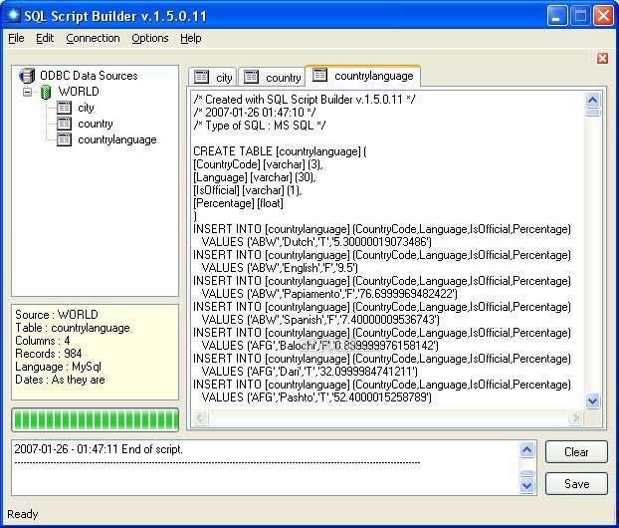Click the ODBC Data Sources database icon
The height and width of the screenshot is (528, 619).
click(27, 75)
